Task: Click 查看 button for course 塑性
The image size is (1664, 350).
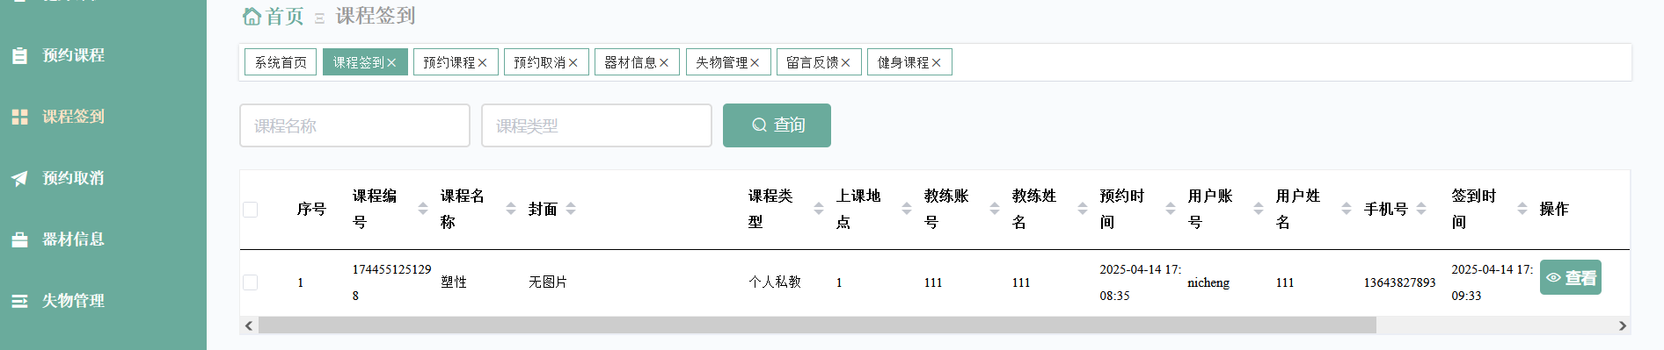Action: (x=1570, y=277)
